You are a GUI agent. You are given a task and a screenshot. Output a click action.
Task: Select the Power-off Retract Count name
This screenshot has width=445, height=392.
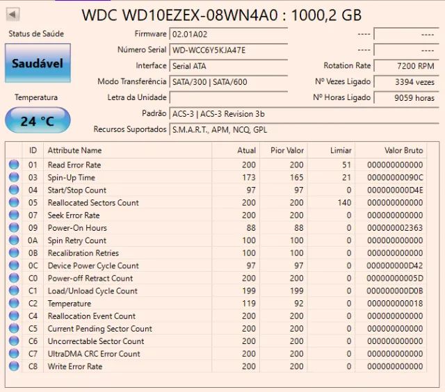[90, 278]
